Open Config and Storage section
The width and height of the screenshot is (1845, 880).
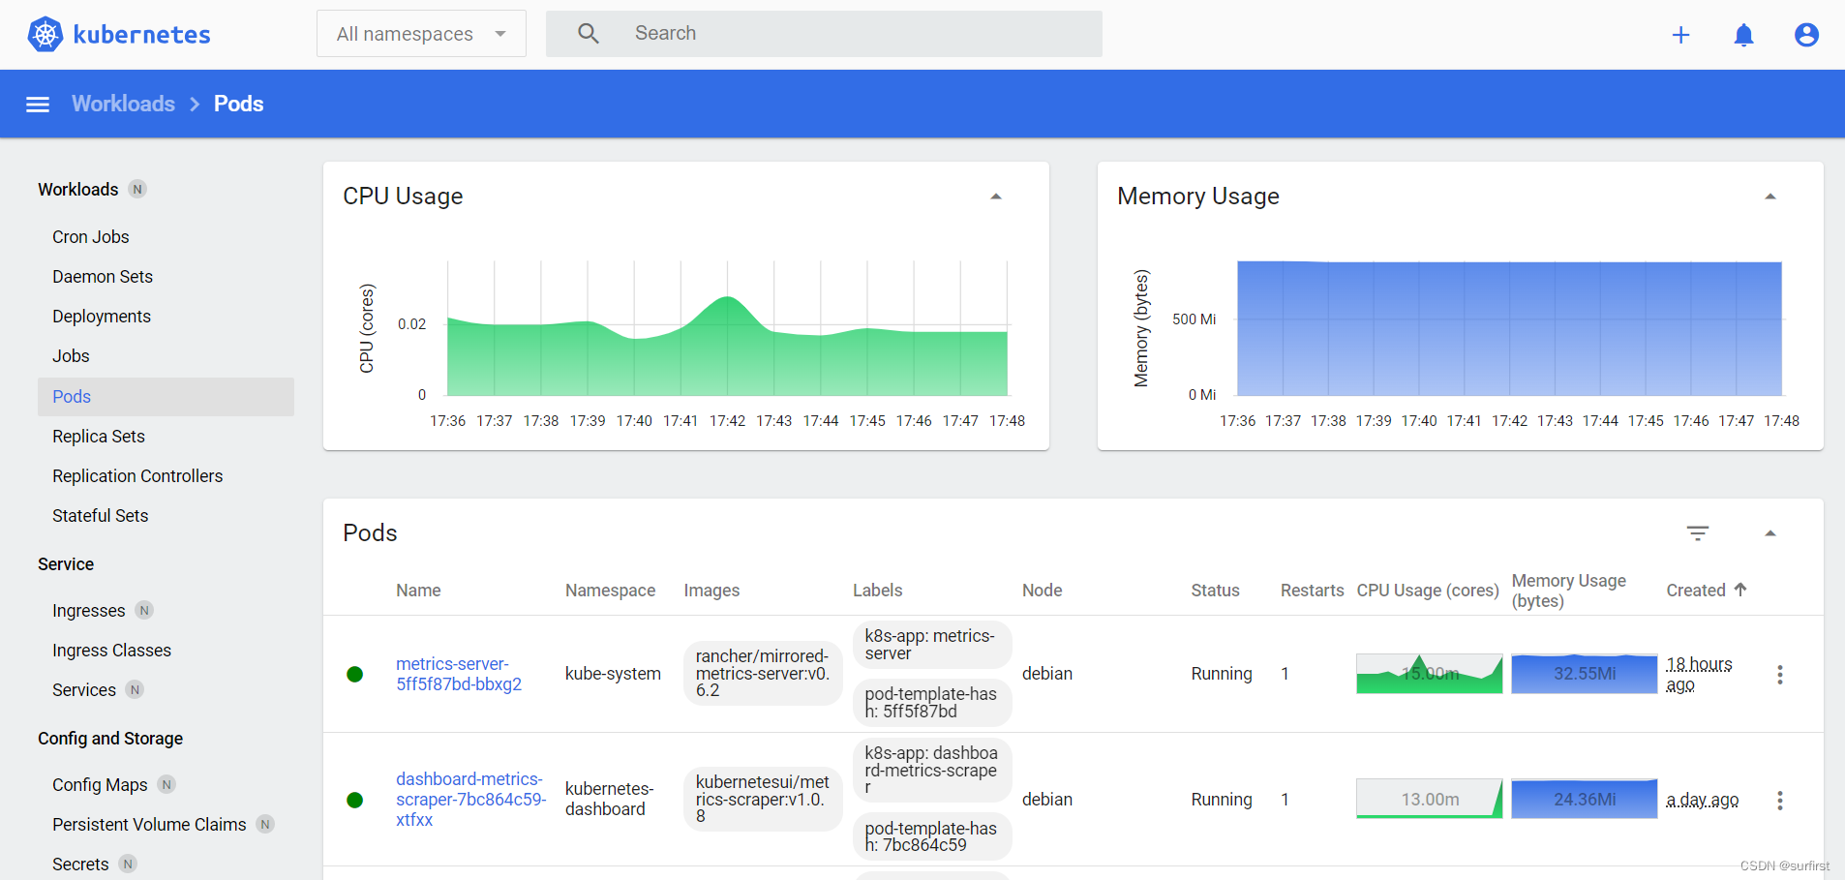click(x=110, y=739)
